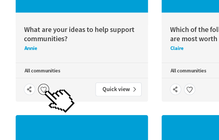Click the gray action footer of Claire's card
This screenshot has width=219, height=140.
(207, 90)
